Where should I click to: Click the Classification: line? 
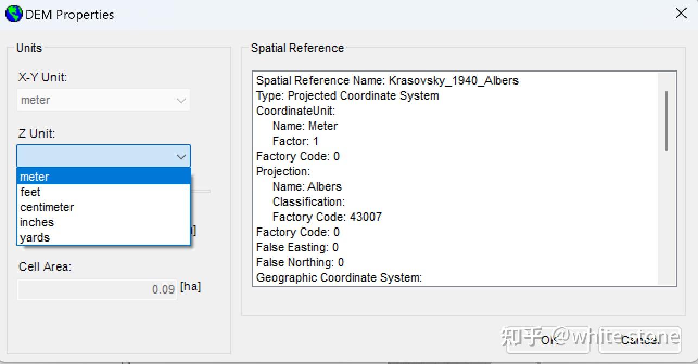[x=309, y=202]
